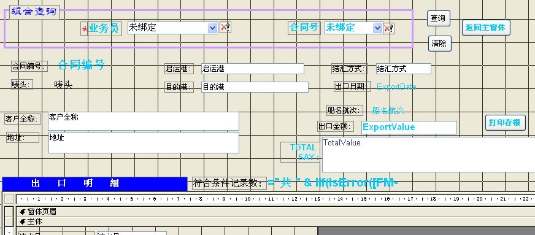This screenshot has width=535, height=235.
Task: Click the 客户全称 text box
Action: click(144, 121)
